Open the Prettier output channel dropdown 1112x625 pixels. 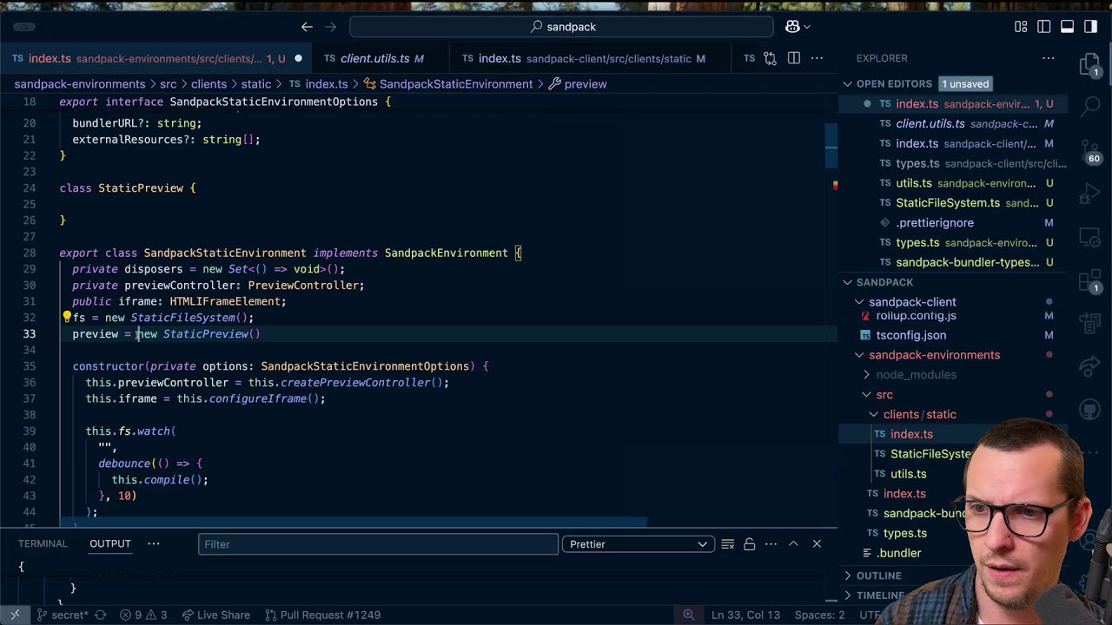tap(637, 543)
